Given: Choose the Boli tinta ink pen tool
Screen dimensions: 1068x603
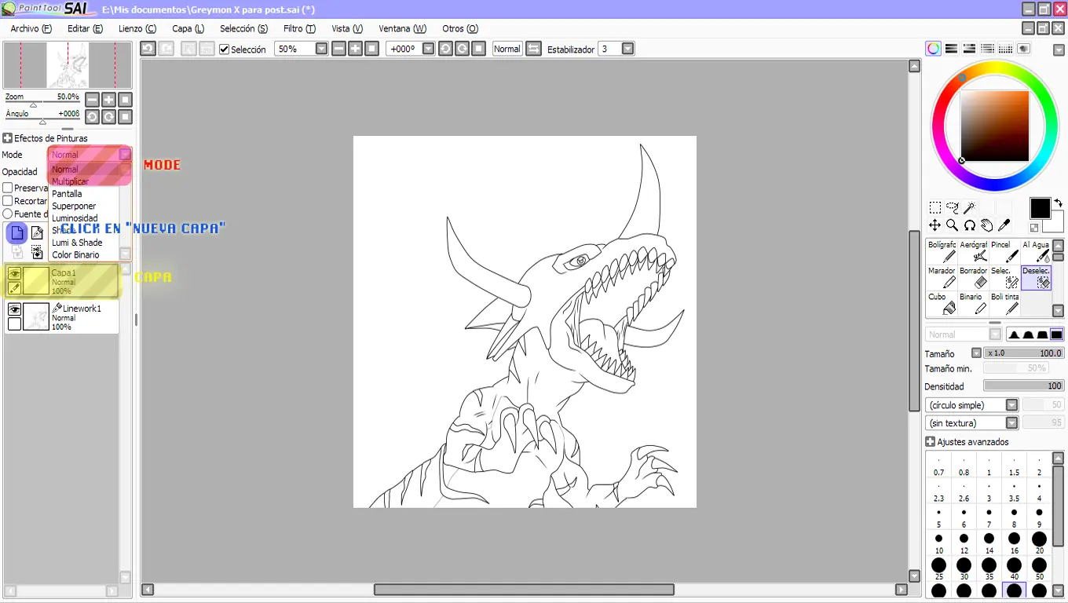Looking at the screenshot, I should (1004, 303).
